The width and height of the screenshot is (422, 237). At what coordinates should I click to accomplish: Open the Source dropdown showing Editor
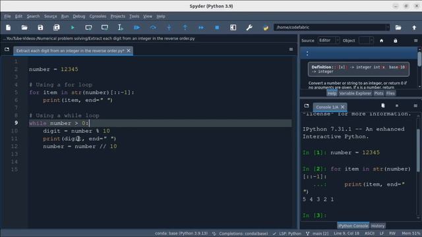328,40
